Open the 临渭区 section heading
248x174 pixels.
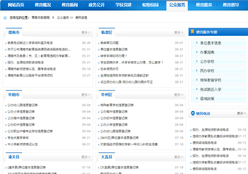107,32
